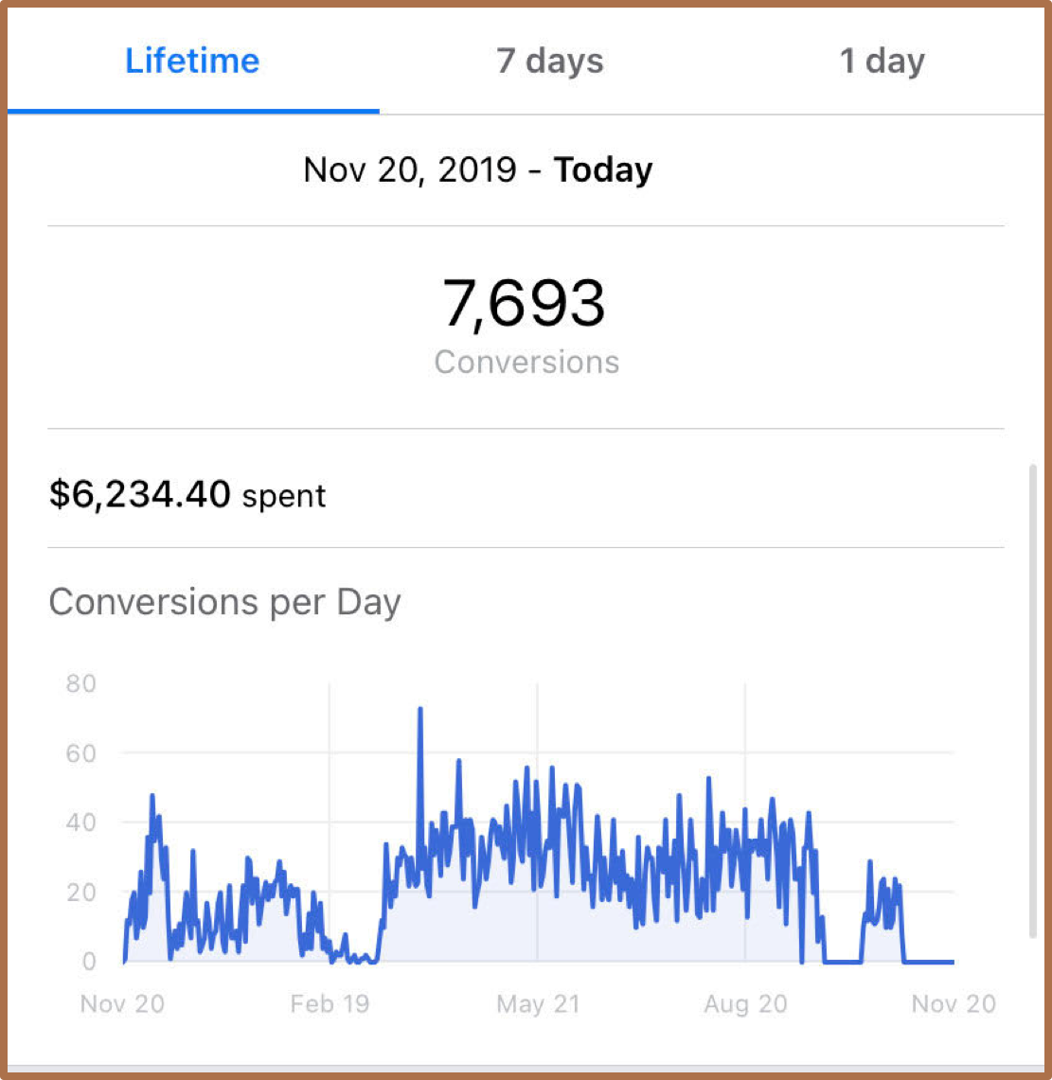Image resolution: width=1052 pixels, height=1080 pixels.
Task: Switch to the Lifetime tab
Action: tap(192, 61)
